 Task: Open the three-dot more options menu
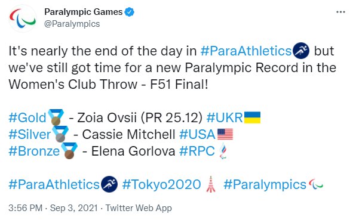[340, 12]
